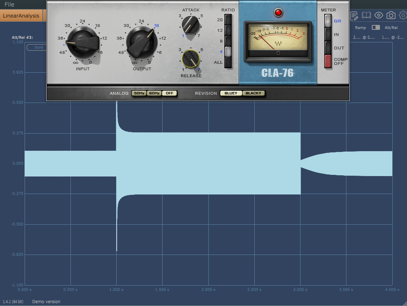Turn analog OFF

point(169,93)
